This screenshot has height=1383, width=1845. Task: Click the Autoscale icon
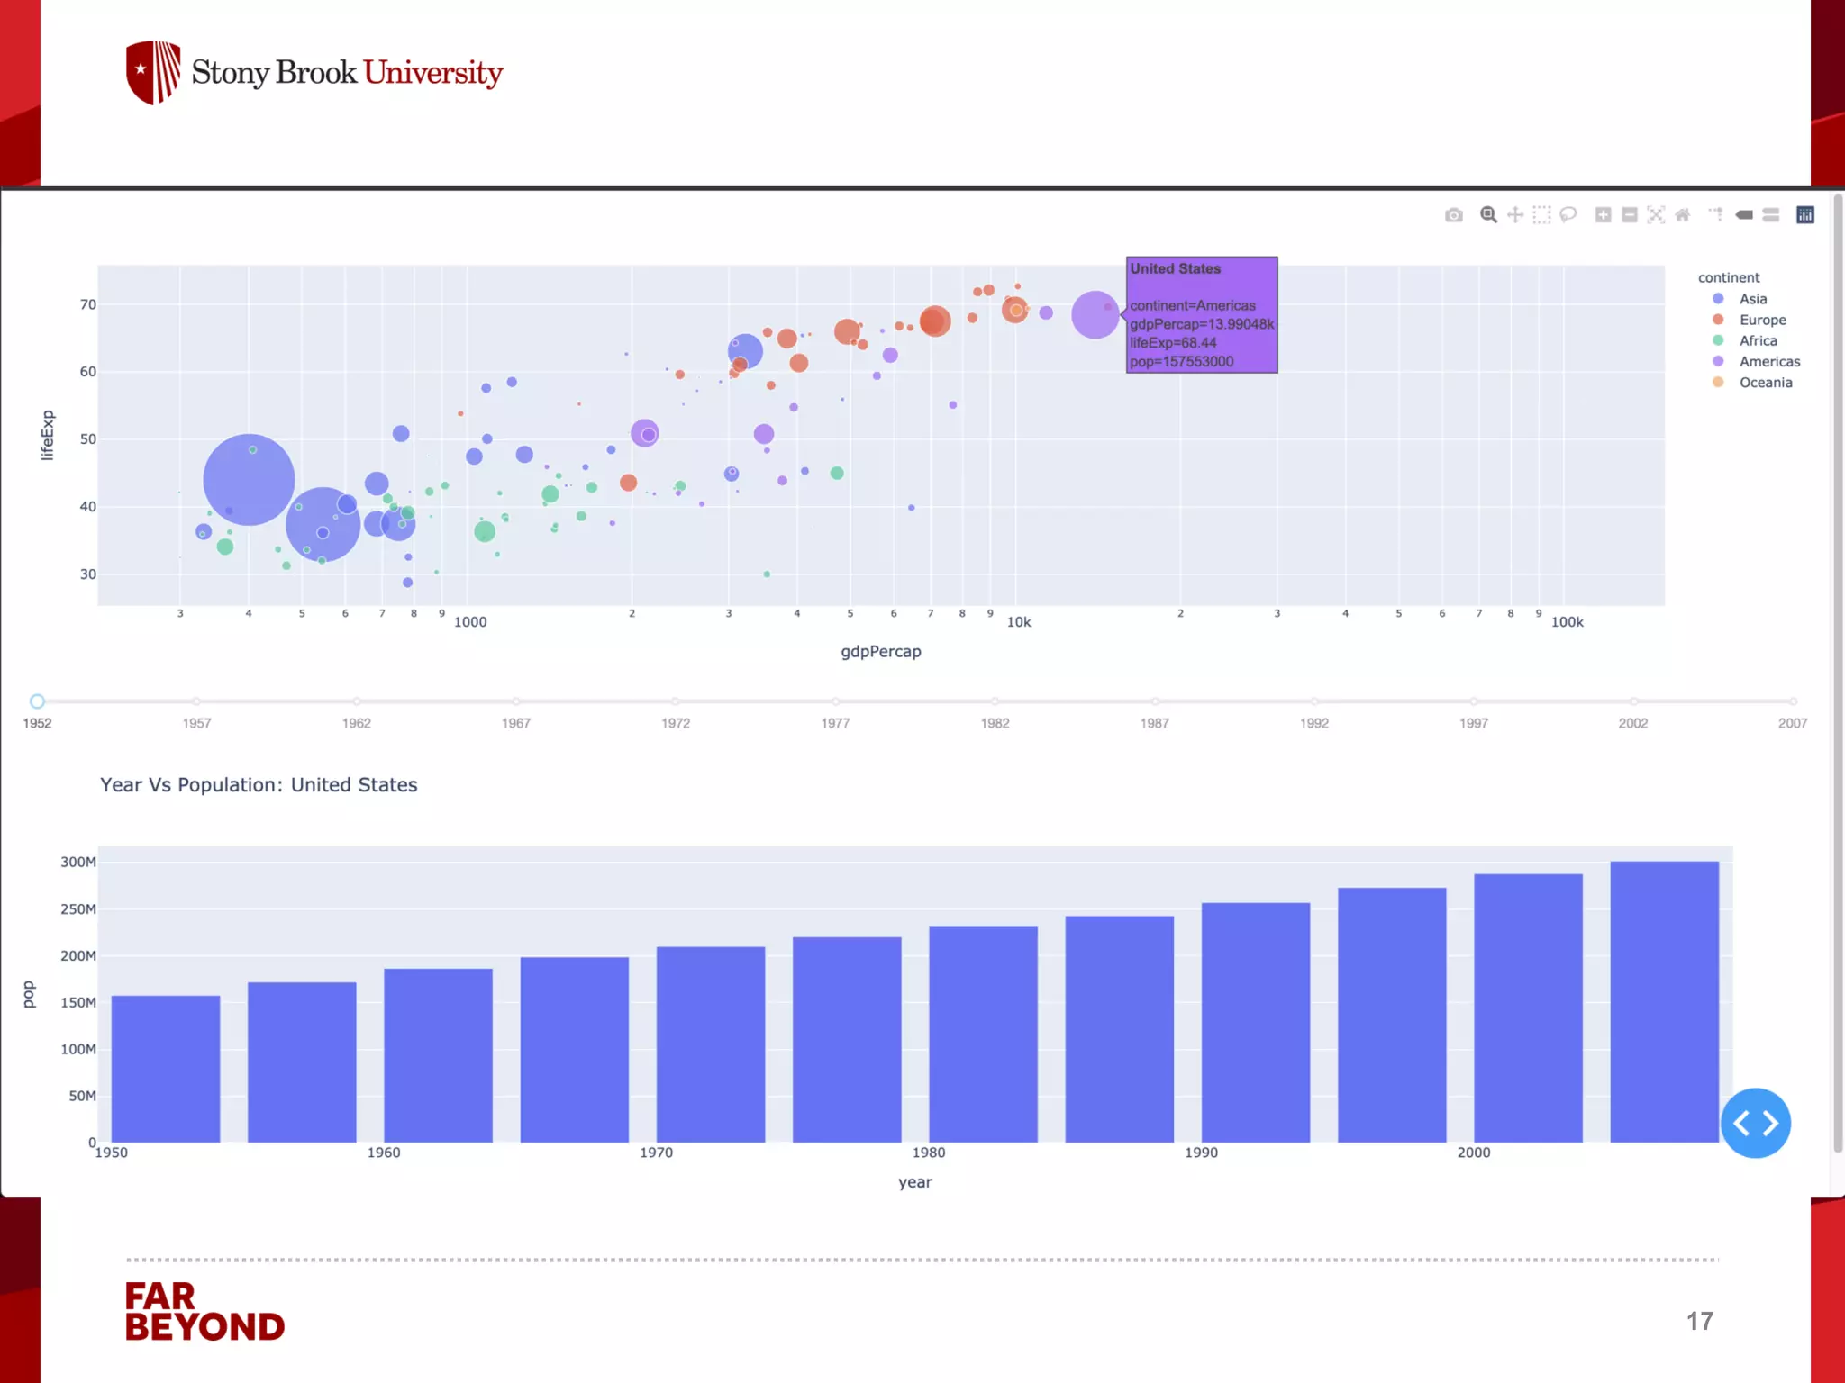pos(1656,215)
